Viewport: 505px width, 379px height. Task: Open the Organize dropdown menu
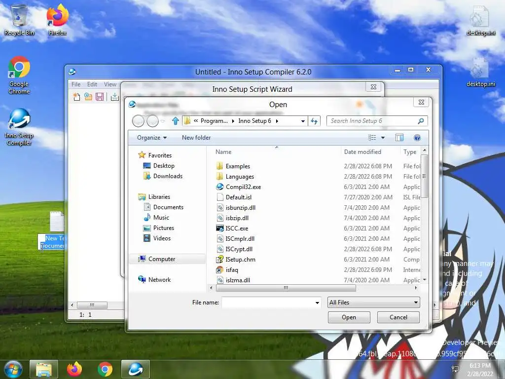pos(152,138)
